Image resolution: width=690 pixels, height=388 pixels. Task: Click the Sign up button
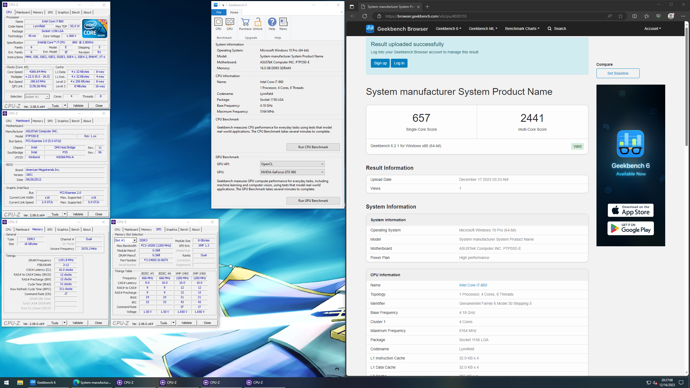pyautogui.click(x=380, y=63)
